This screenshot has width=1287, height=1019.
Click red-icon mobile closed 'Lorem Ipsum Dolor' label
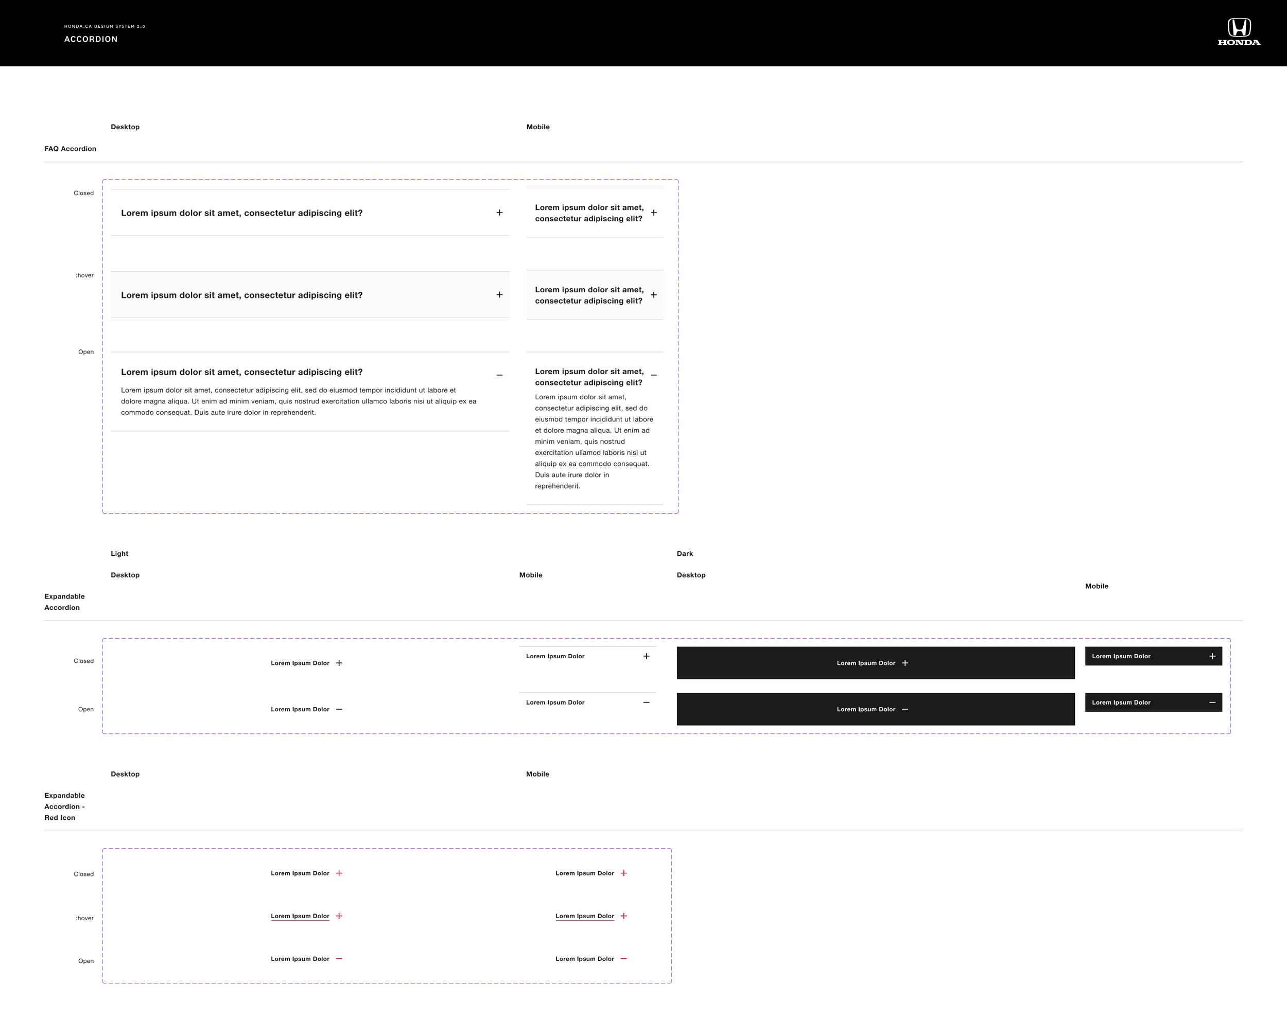pyautogui.click(x=585, y=873)
